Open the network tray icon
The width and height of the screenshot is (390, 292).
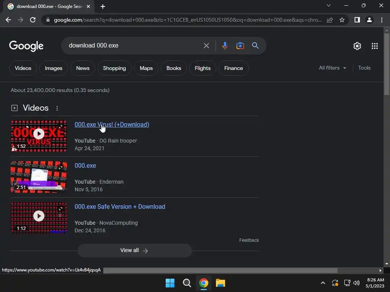click(x=347, y=283)
